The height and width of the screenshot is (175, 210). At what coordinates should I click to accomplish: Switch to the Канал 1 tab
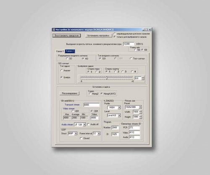tap(60, 51)
